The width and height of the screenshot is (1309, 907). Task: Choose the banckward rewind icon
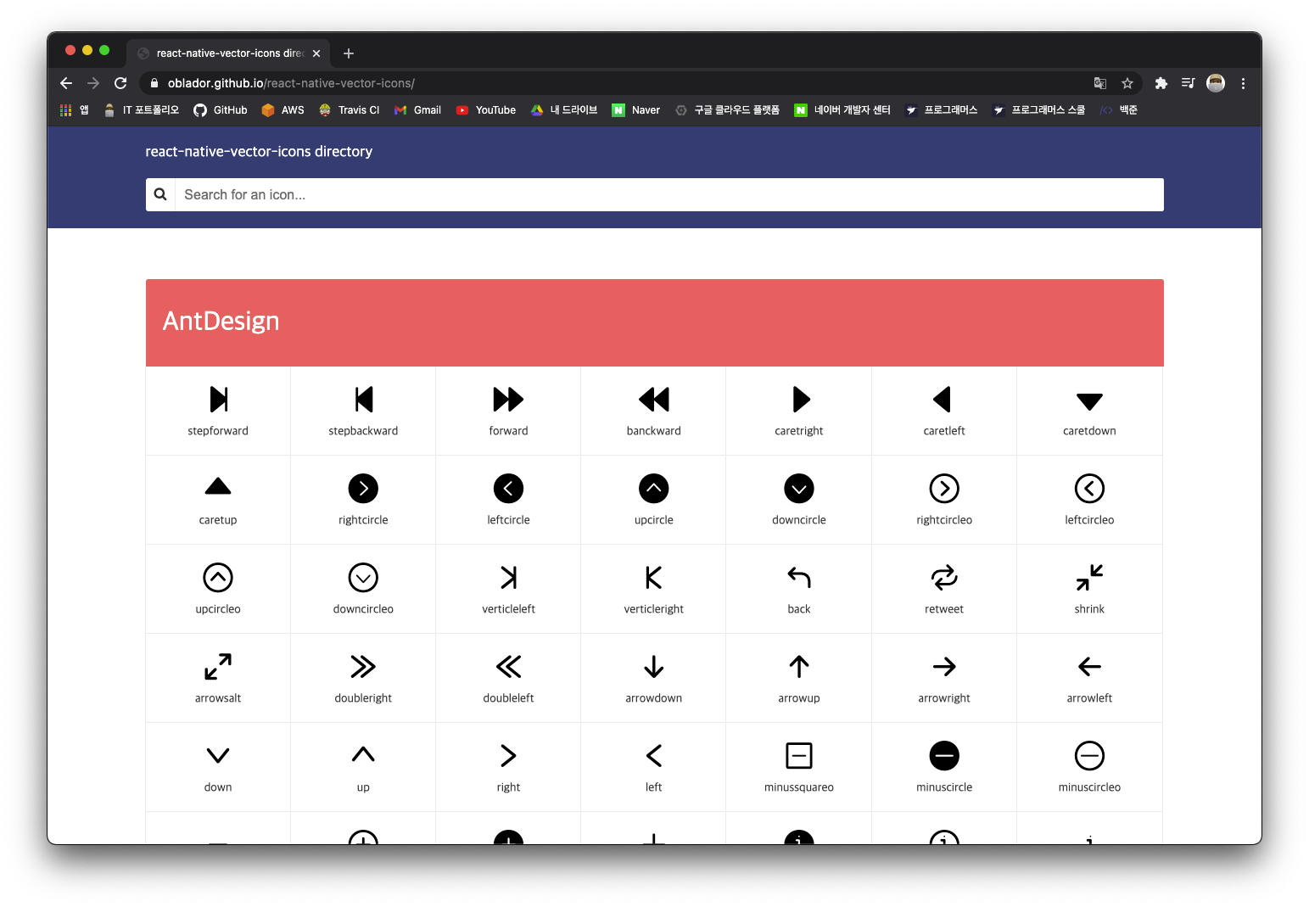point(653,399)
